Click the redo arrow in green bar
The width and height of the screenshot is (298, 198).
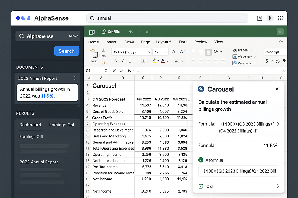coord(138,32)
